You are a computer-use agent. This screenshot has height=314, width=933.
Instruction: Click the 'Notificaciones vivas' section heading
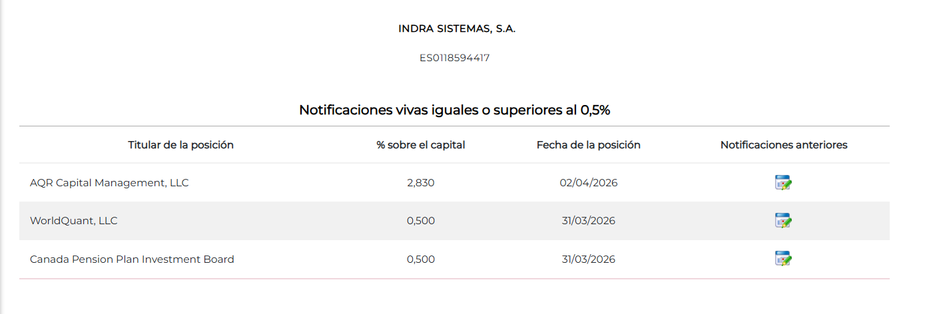[454, 110]
